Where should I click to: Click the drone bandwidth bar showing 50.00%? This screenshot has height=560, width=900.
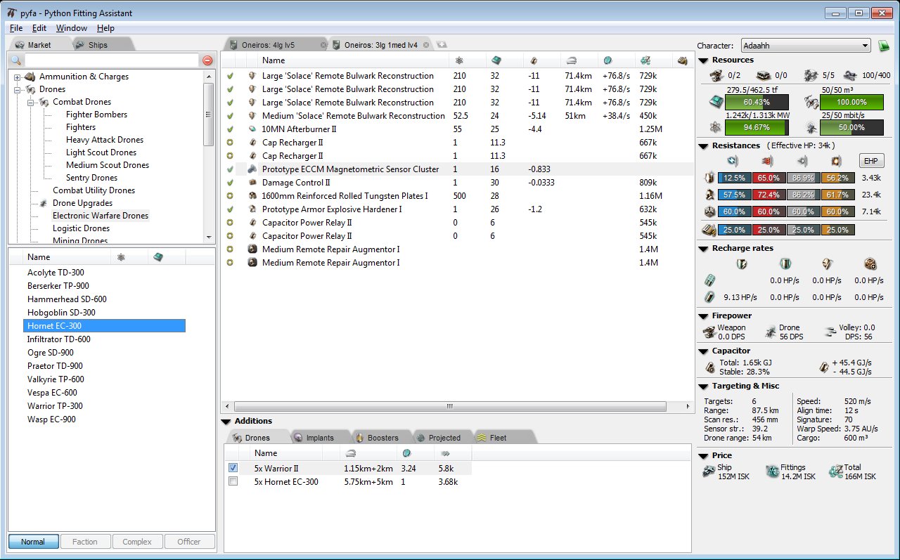point(851,128)
